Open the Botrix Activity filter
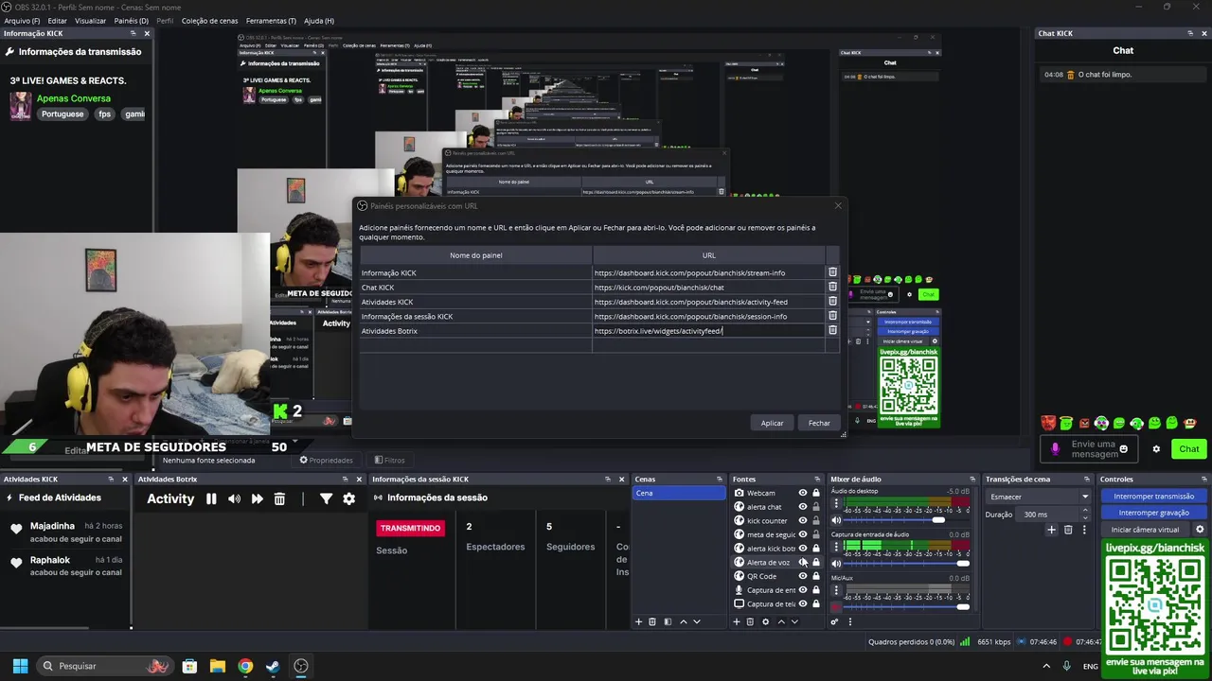The width and height of the screenshot is (1212, 681). (x=326, y=498)
